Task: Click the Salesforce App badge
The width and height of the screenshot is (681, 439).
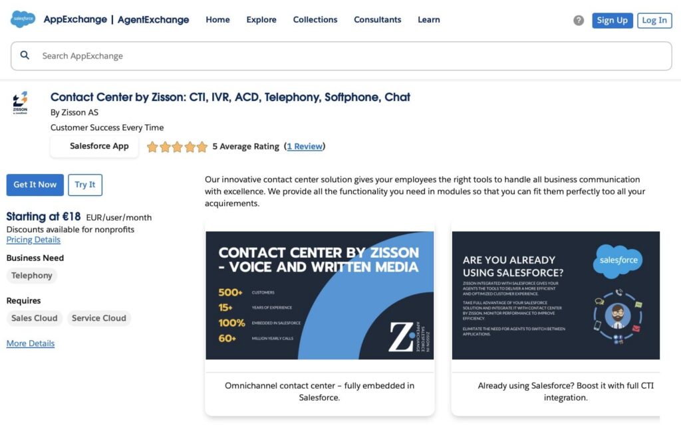Action: [94, 146]
